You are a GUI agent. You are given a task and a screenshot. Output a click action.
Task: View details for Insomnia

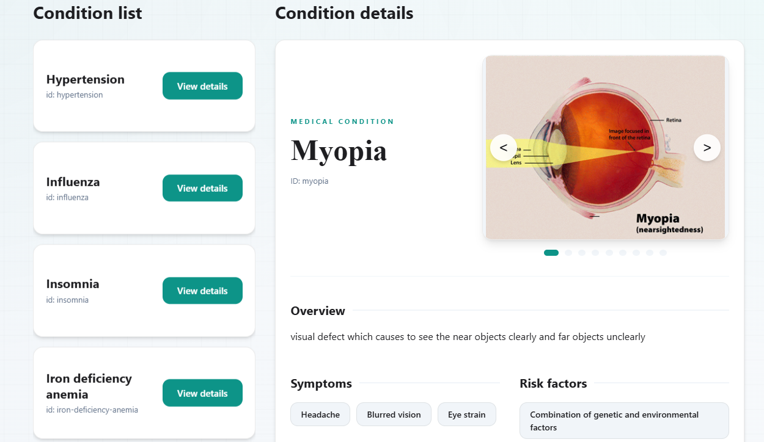point(202,291)
